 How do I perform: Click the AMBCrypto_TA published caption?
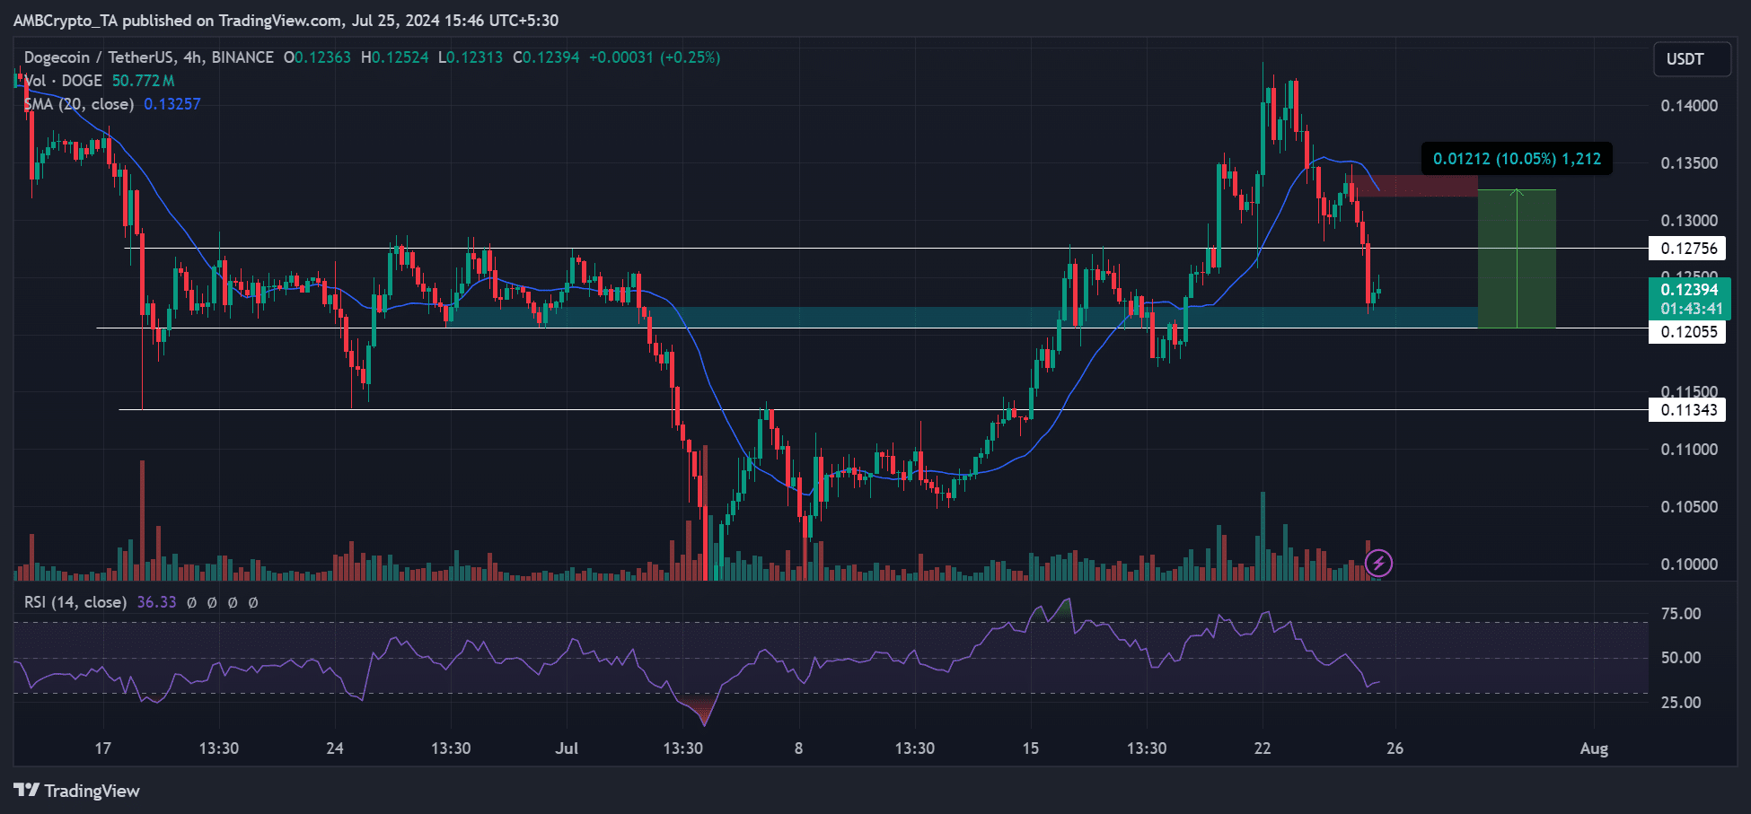(286, 20)
